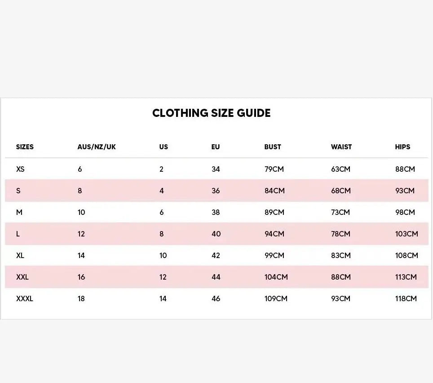Click the AUS/NZ/UK column header
The image size is (433, 383).
click(x=97, y=147)
